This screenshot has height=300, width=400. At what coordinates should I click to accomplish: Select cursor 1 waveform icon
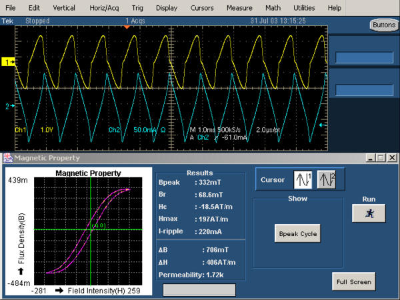(x=304, y=179)
